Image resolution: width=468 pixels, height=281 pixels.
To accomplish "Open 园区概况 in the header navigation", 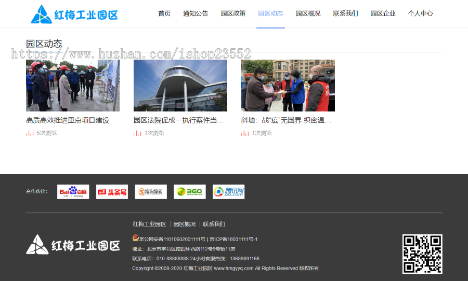I will pyautogui.click(x=308, y=13).
